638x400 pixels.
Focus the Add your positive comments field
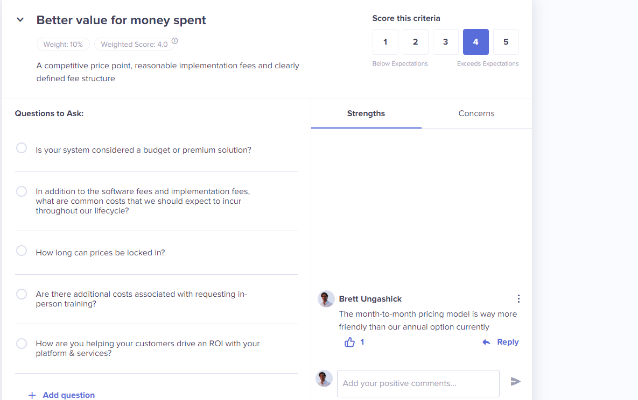point(418,383)
